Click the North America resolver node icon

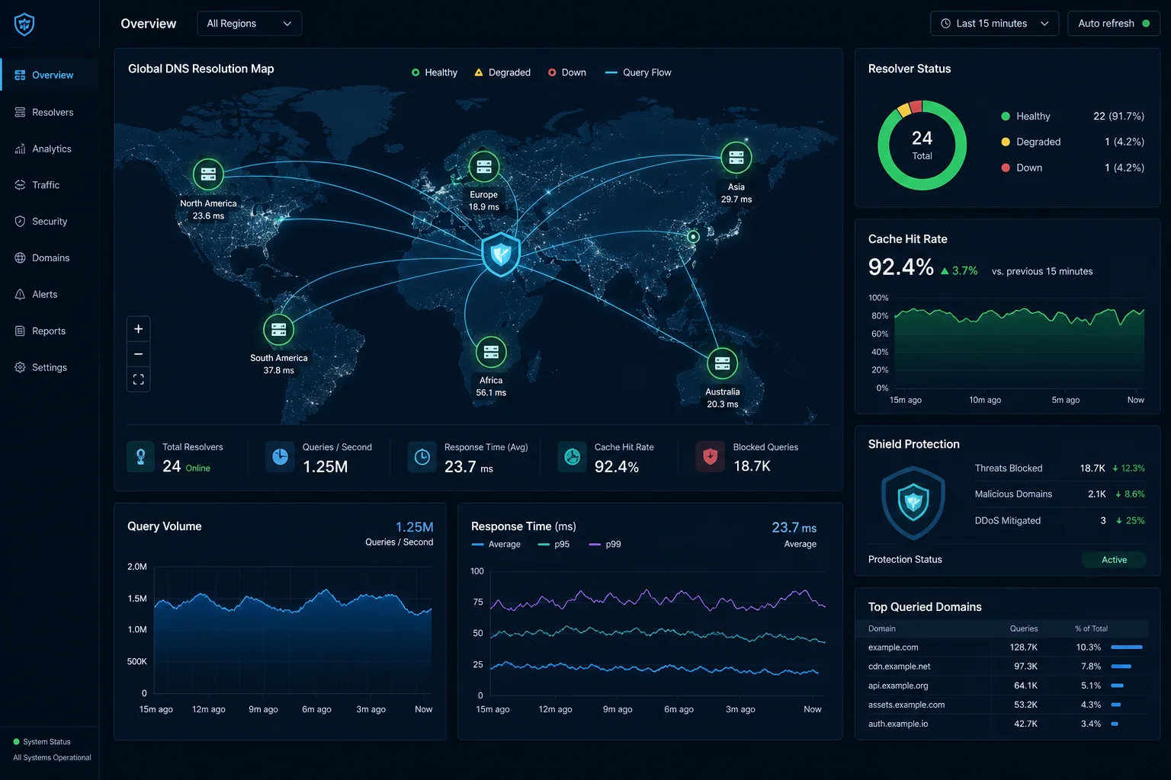(x=208, y=174)
